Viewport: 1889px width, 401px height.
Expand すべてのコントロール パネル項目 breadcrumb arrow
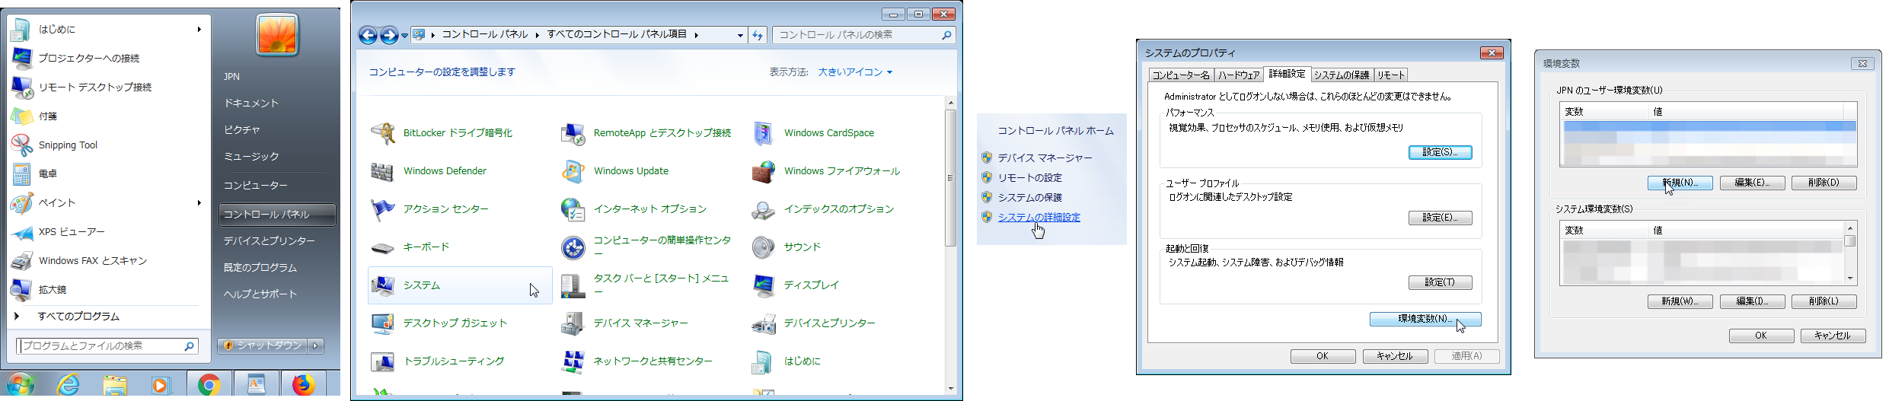(x=696, y=35)
